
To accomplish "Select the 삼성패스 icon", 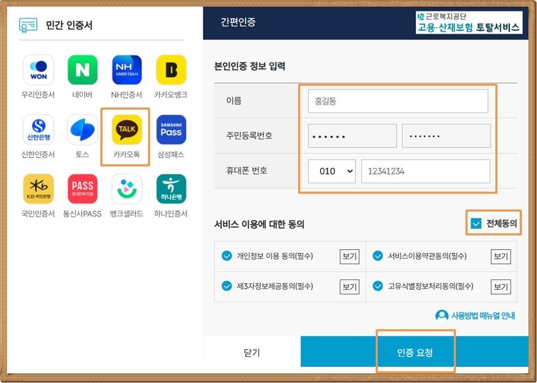I will [171, 129].
